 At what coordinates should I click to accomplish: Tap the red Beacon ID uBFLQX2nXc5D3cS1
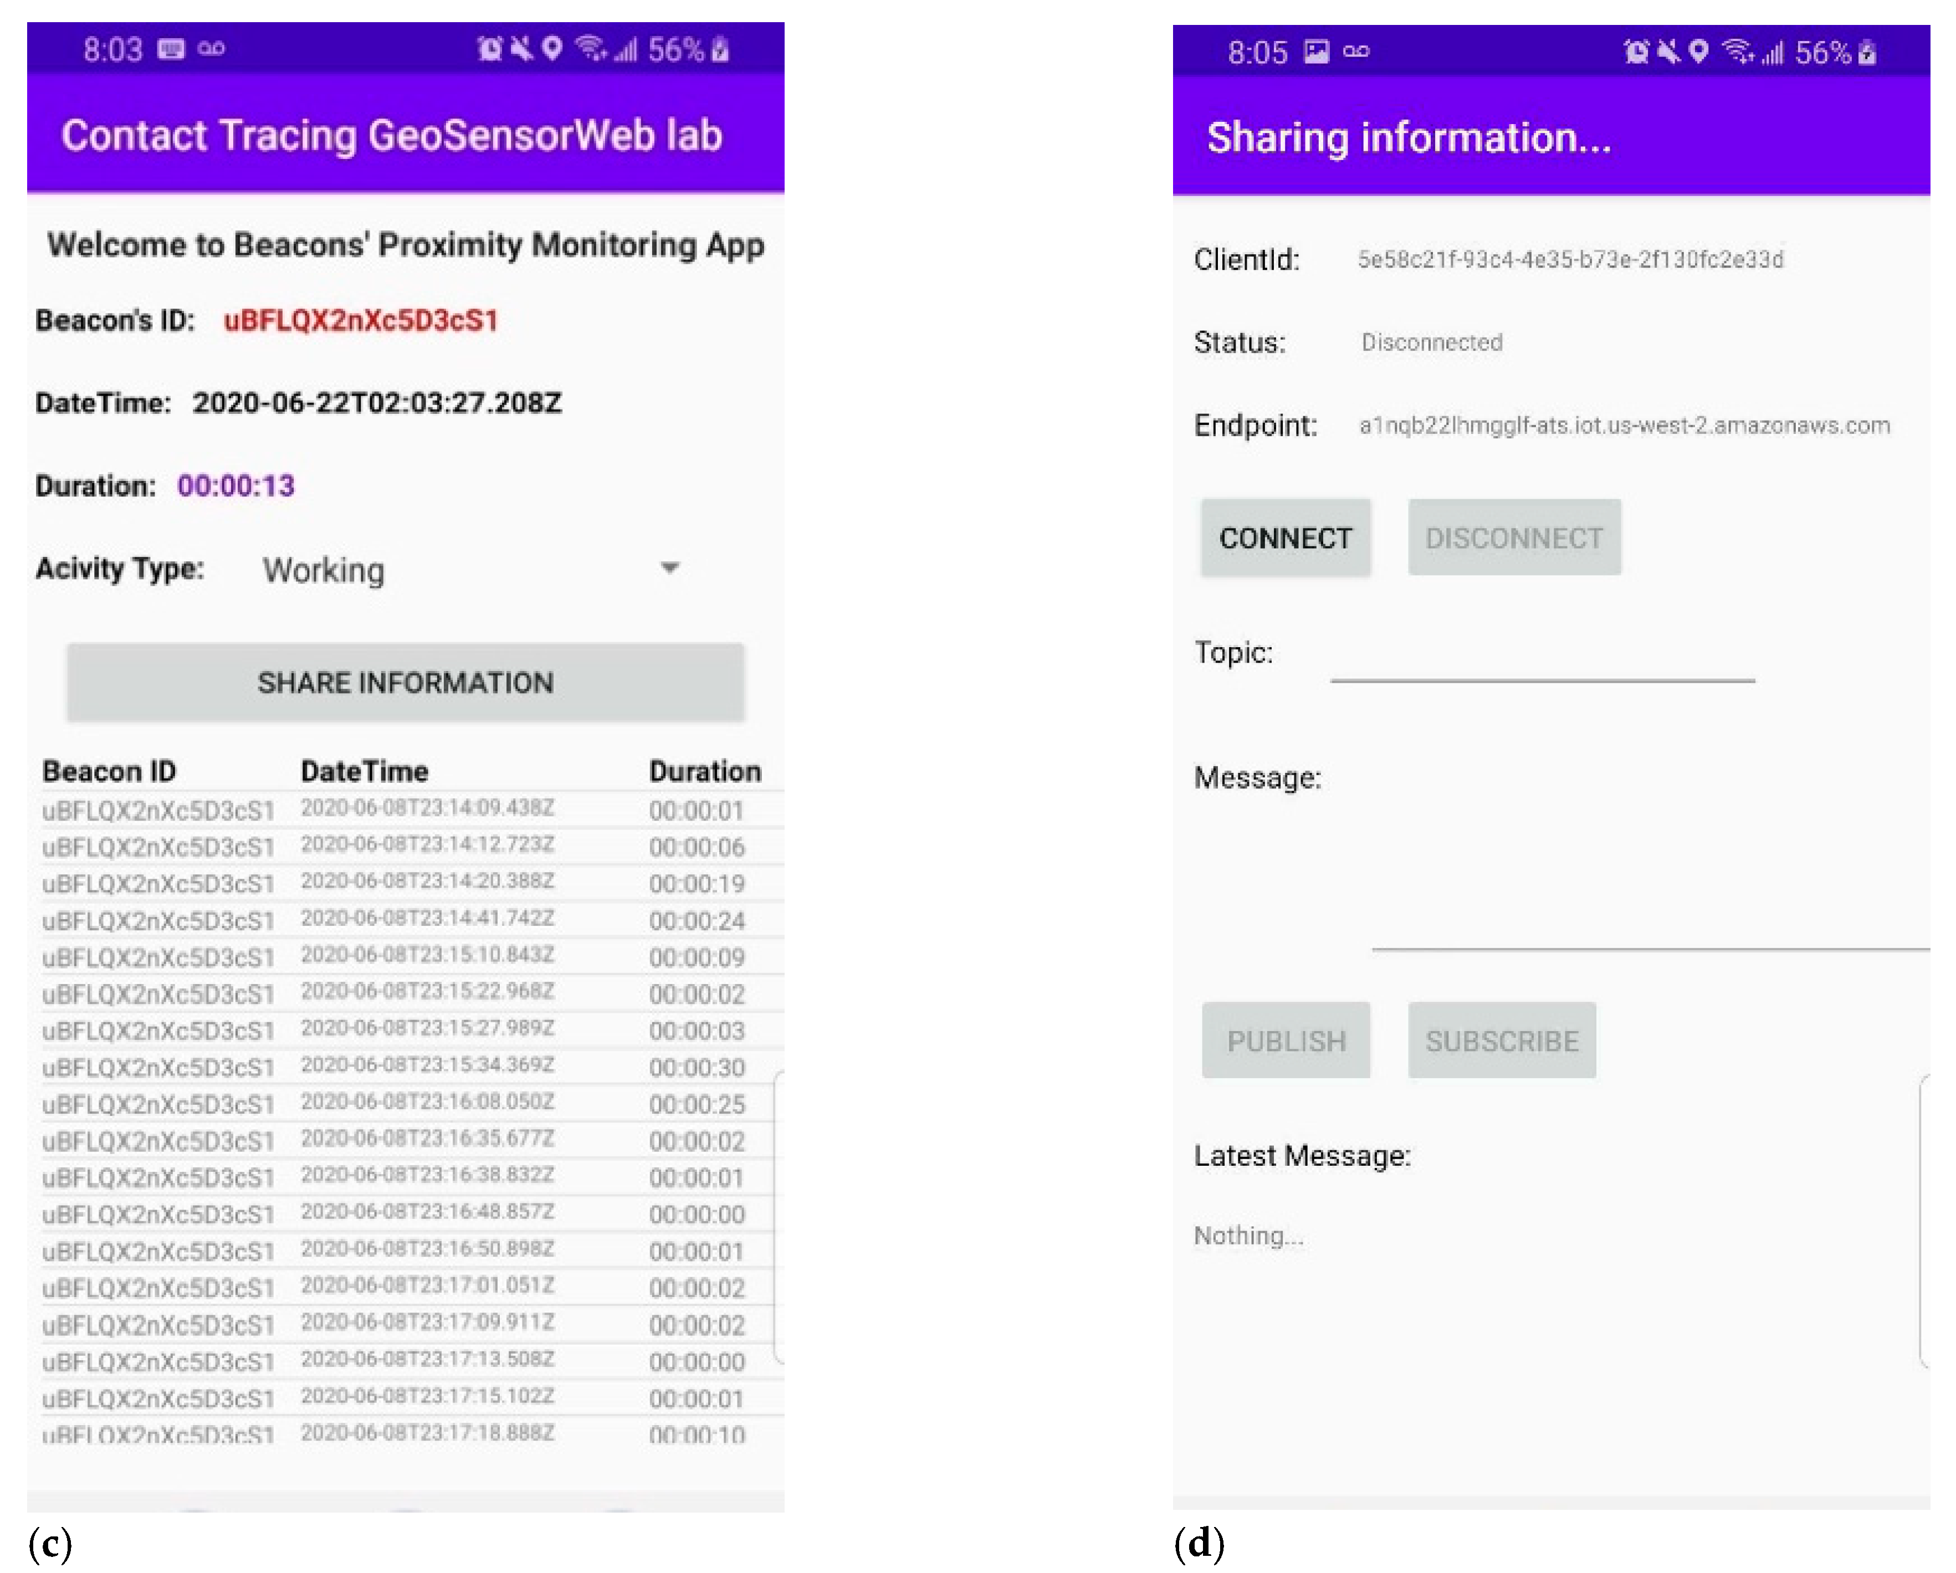click(361, 320)
